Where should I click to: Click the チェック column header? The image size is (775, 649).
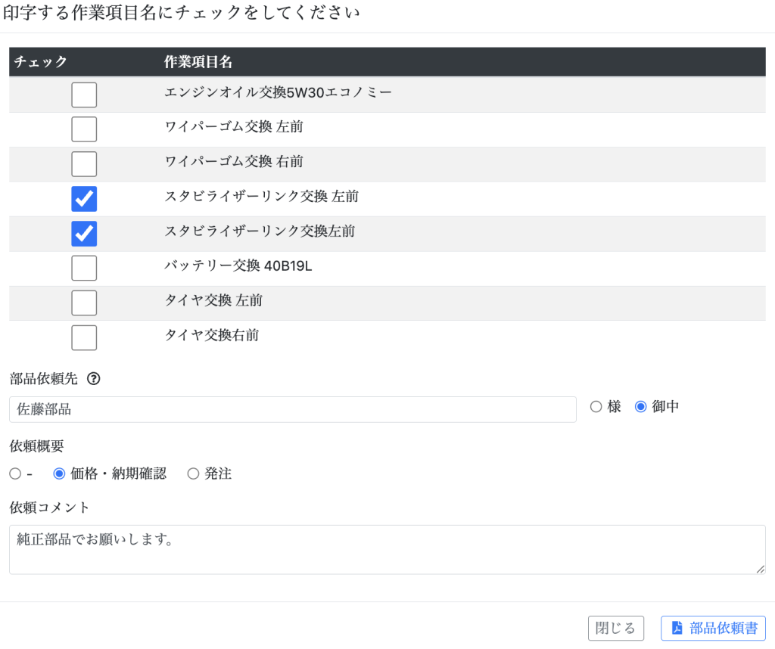click(x=41, y=62)
